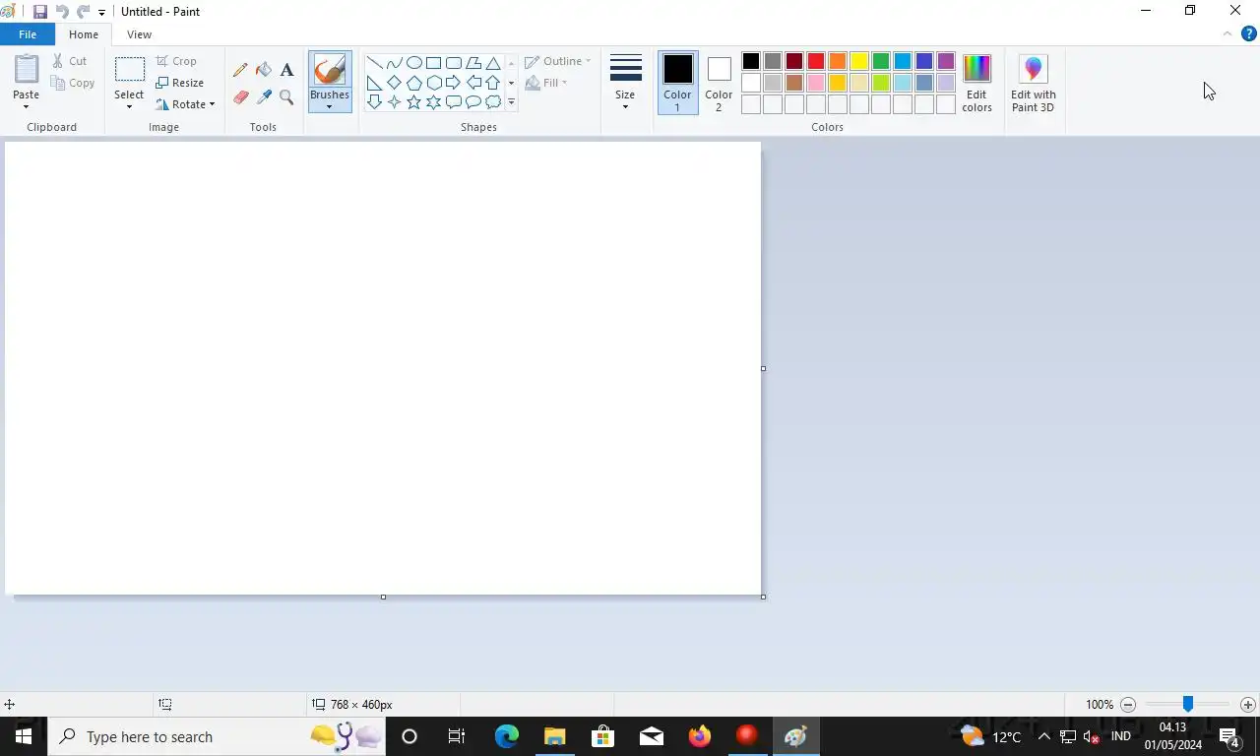
Task: Choose the Line shape
Action: pos(374,63)
